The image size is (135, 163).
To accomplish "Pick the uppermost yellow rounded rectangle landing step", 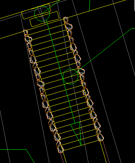I will (36, 11).
